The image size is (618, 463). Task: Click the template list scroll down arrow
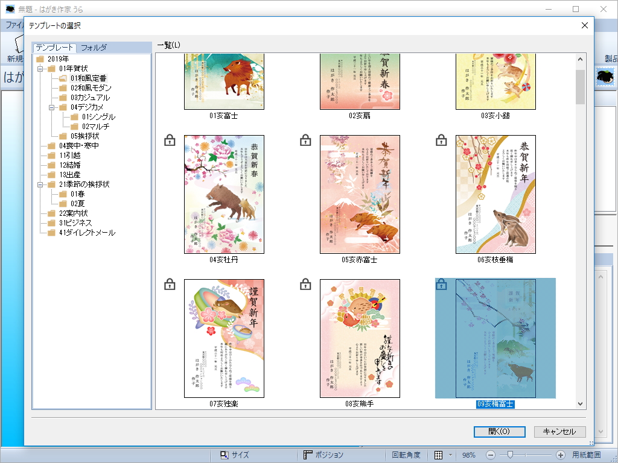[580, 403]
